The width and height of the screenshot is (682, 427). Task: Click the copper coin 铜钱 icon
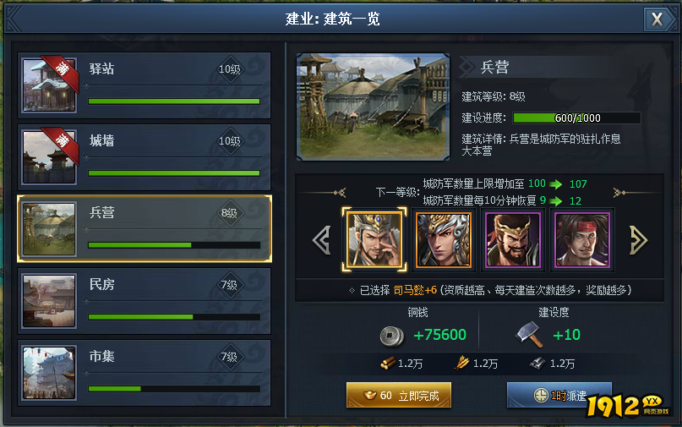(391, 336)
